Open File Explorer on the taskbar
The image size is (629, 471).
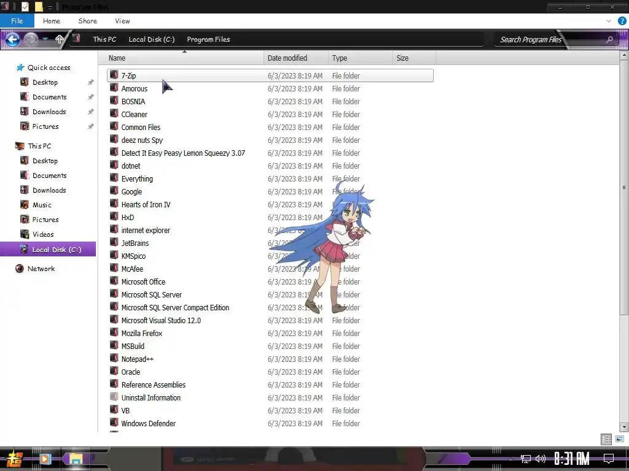pyautogui.click(x=76, y=459)
